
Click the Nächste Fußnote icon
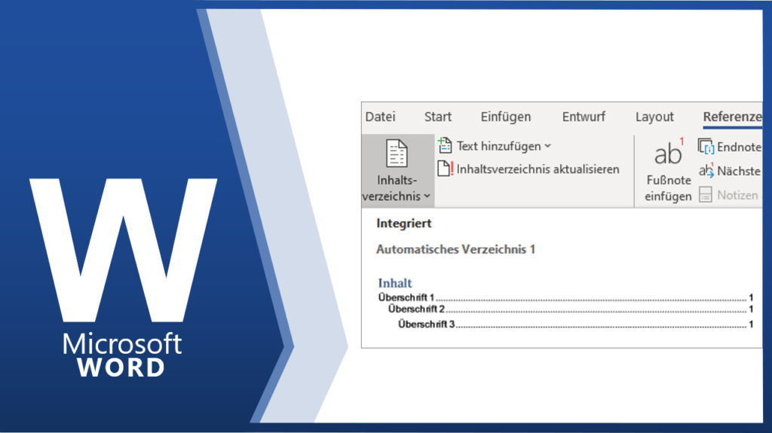pyautogui.click(x=706, y=170)
